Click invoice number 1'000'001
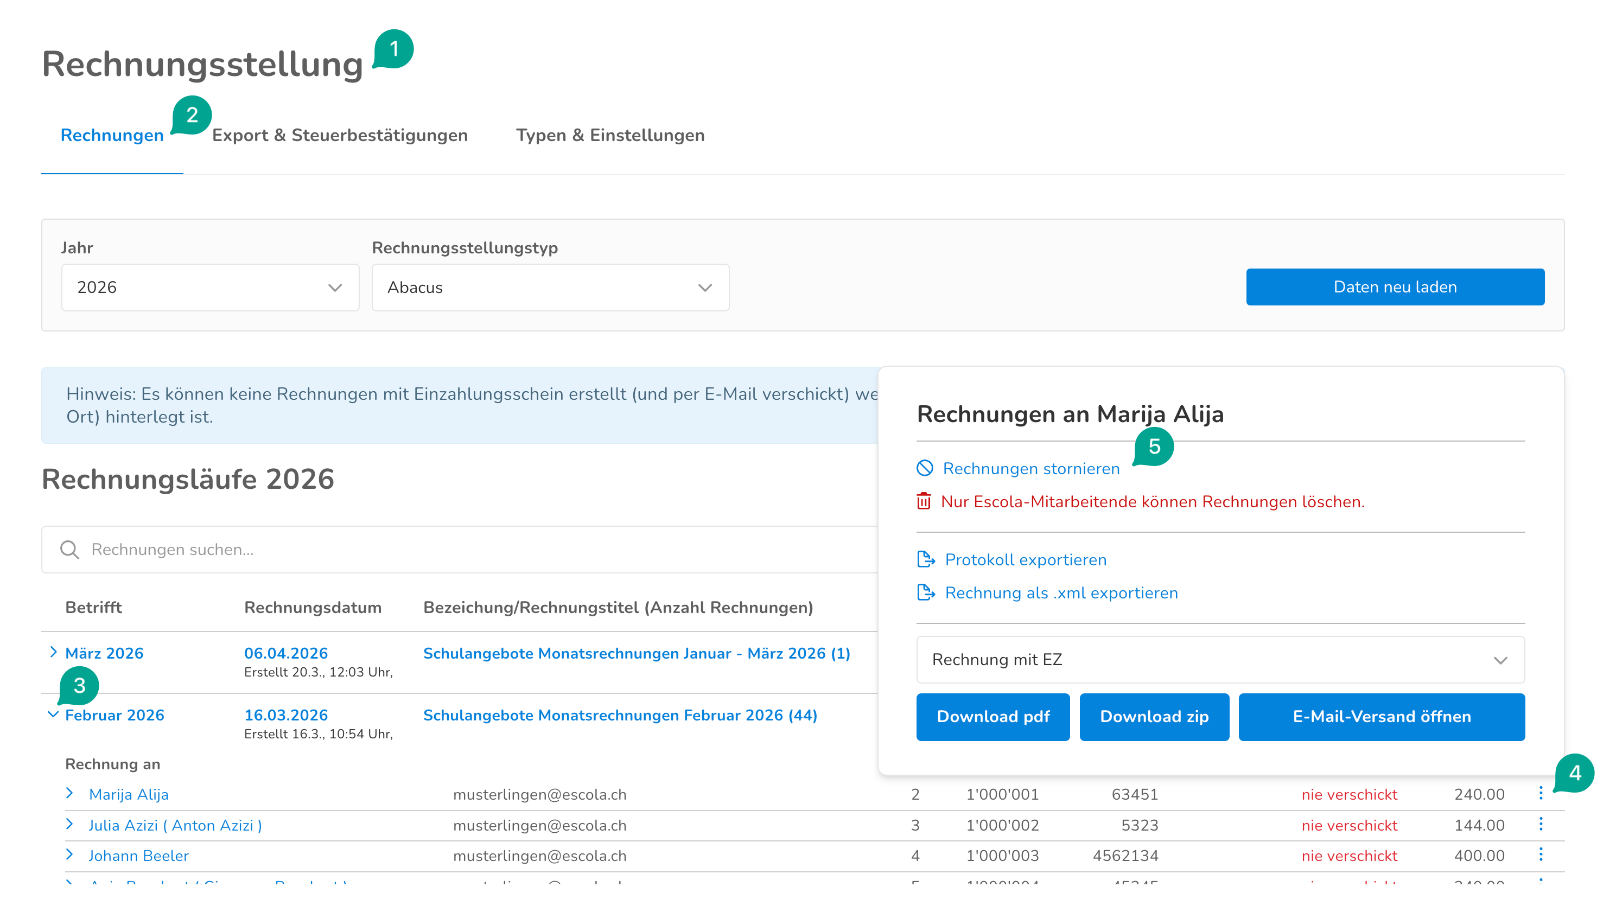 click(1002, 794)
